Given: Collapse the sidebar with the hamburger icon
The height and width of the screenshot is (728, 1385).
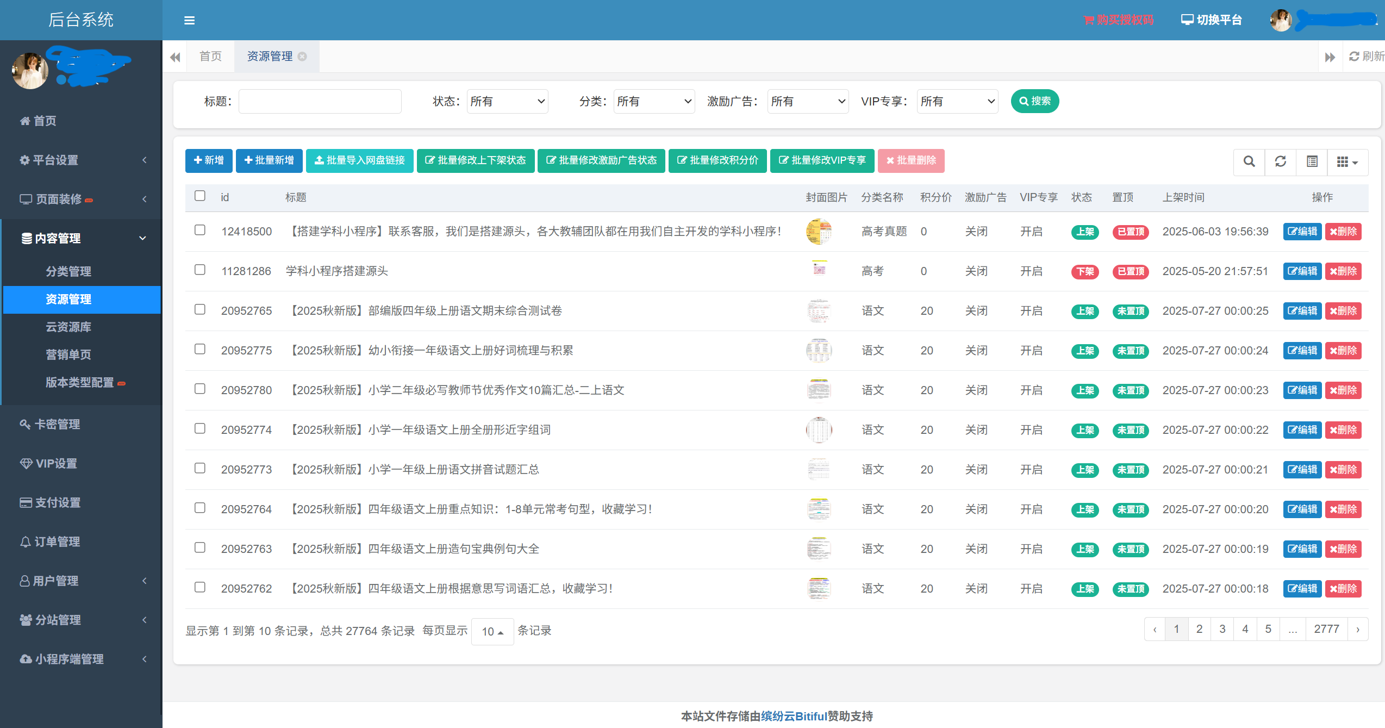Looking at the screenshot, I should (189, 20).
